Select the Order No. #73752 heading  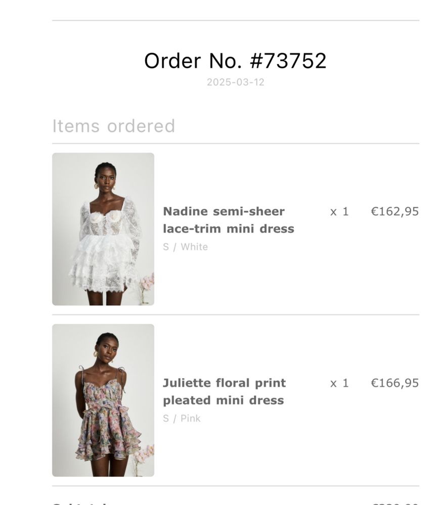point(235,61)
